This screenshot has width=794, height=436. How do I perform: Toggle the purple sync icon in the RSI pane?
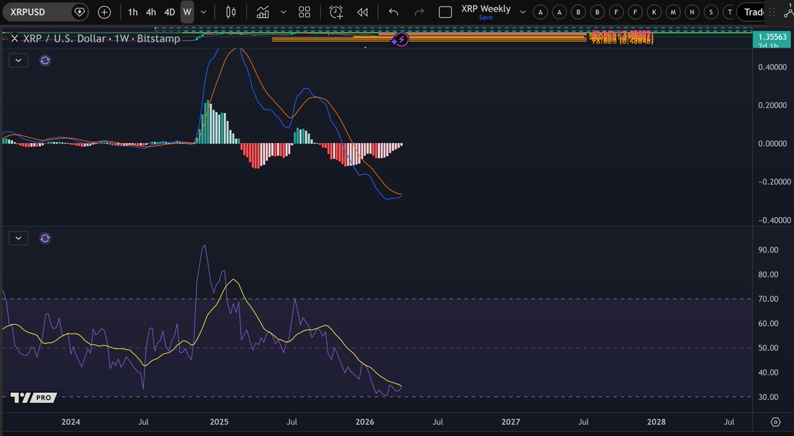(x=45, y=238)
